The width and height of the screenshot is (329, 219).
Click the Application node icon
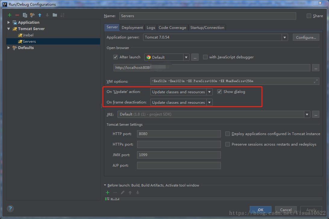pyautogui.click(x=15, y=23)
